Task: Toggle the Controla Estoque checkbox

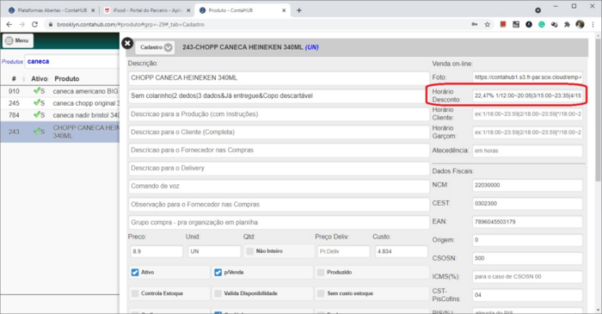Action: tap(135, 293)
